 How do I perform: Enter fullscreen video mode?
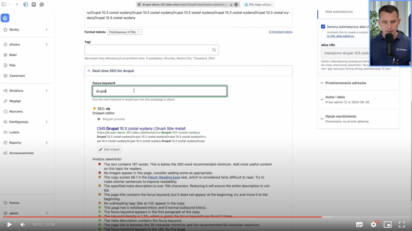click(402, 225)
